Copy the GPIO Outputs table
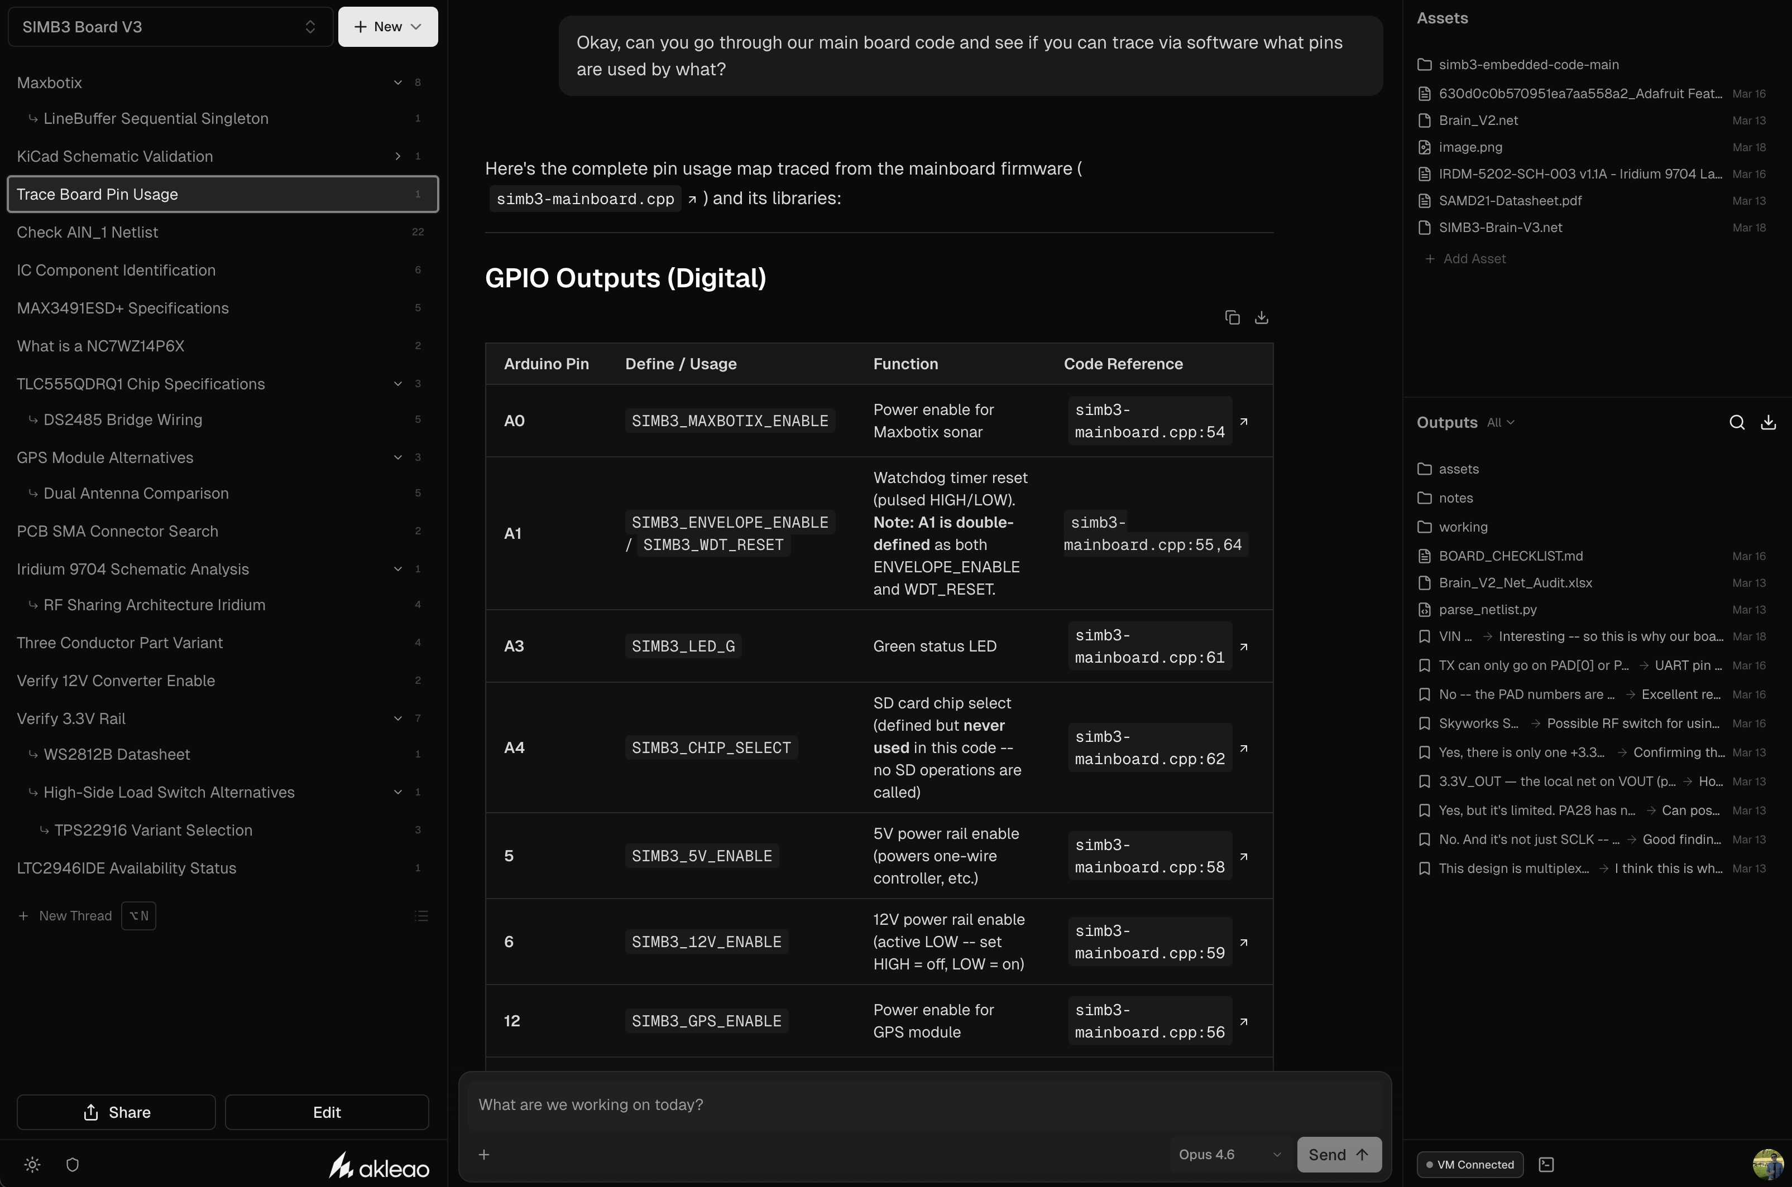Screen dimensions: 1792x1187 [x=1232, y=317]
